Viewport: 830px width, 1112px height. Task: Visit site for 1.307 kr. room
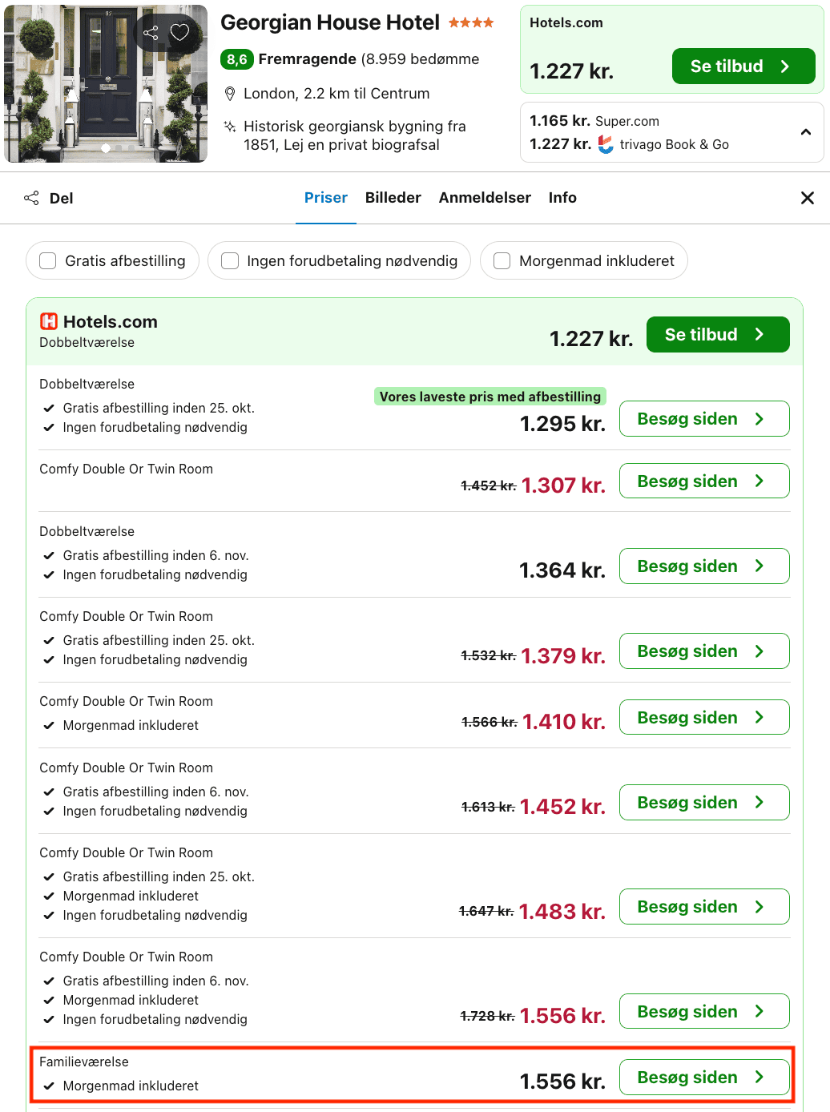[704, 481]
